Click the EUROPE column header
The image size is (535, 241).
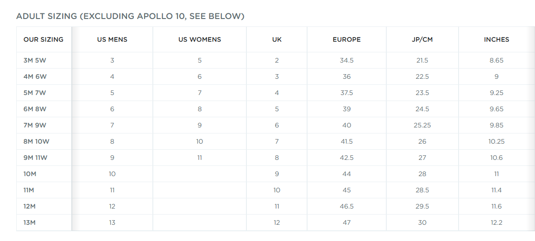click(x=346, y=39)
